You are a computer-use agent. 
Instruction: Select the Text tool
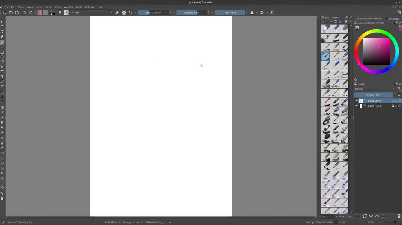(x=2, y=27)
